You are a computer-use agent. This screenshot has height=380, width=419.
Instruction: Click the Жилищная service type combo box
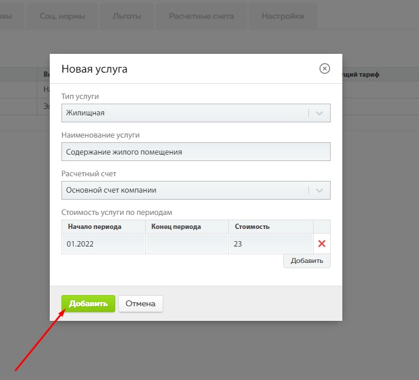click(x=196, y=113)
